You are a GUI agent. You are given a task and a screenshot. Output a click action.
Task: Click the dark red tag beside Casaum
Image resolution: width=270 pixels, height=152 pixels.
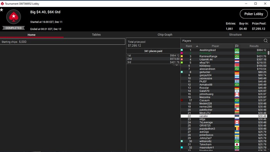pyautogui.click(x=182, y=100)
